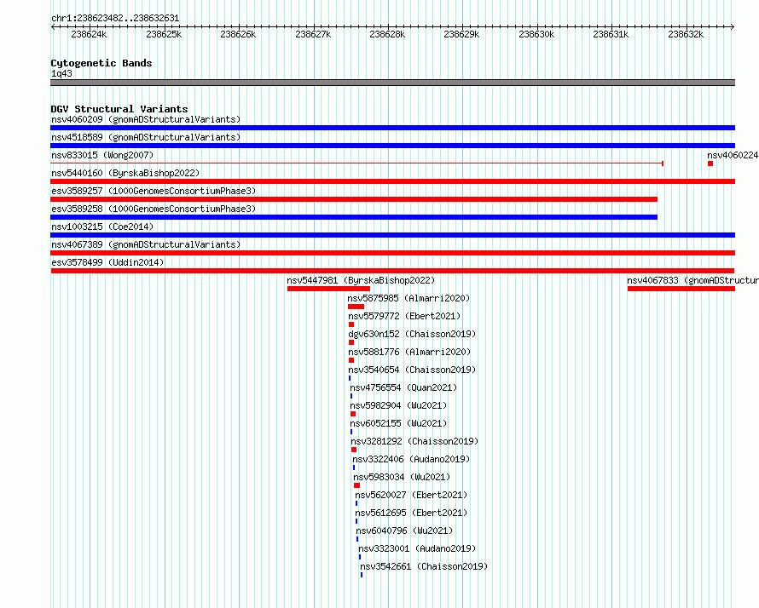Image resolution: width=759 pixels, height=608 pixels.
Task: Open the dgv630n152 (Chaisson2019) label
Action: (412, 334)
